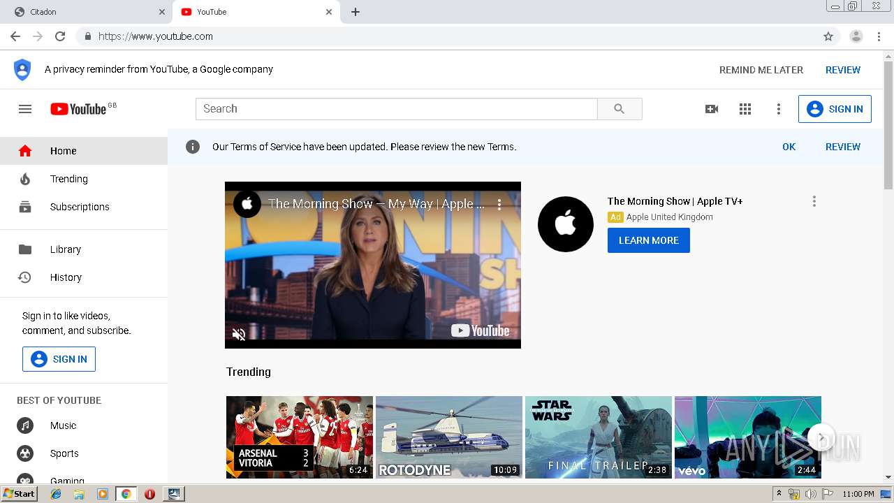Open the Star Wars Final Trailer thumbnail
894x503 pixels.
click(599, 437)
